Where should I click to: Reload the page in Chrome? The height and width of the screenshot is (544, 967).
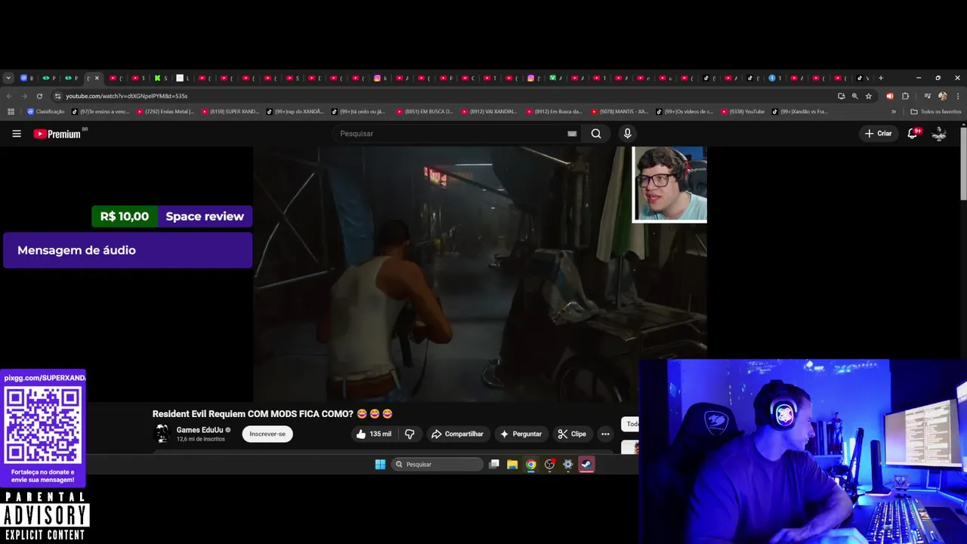[x=39, y=96]
